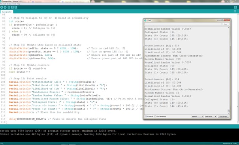Click the 'if (randomValue < probability)' line
Screen dimensions: 239x145
pyautogui.click(x=33, y=25)
